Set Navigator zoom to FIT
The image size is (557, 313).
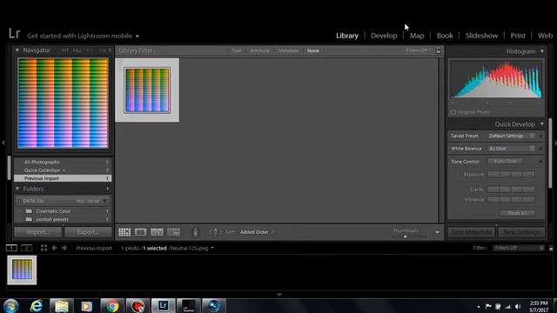coord(65,50)
